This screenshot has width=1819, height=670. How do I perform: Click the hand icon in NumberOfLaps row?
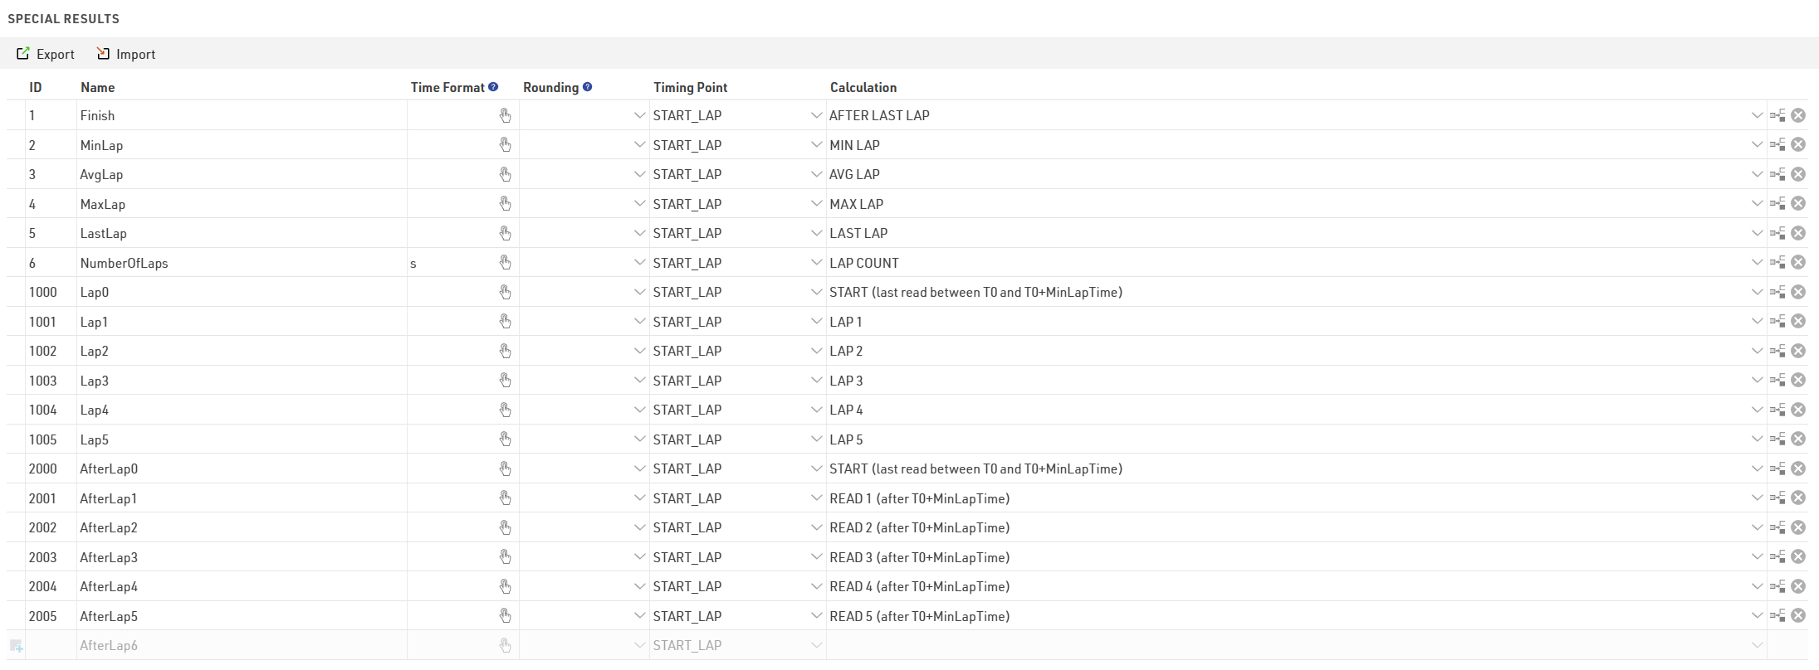[x=505, y=263]
